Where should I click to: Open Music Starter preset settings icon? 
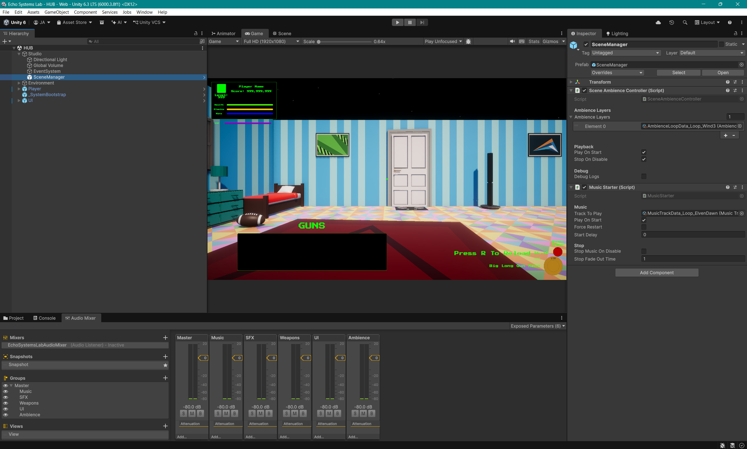pyautogui.click(x=735, y=187)
